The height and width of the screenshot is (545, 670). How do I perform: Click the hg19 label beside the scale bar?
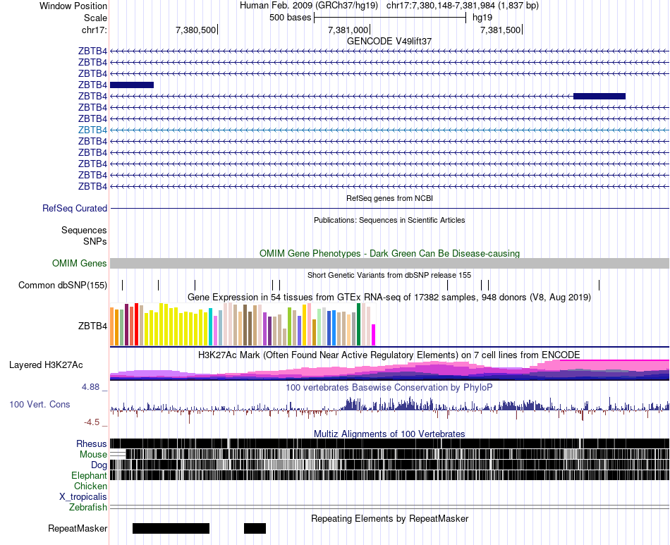click(x=482, y=18)
